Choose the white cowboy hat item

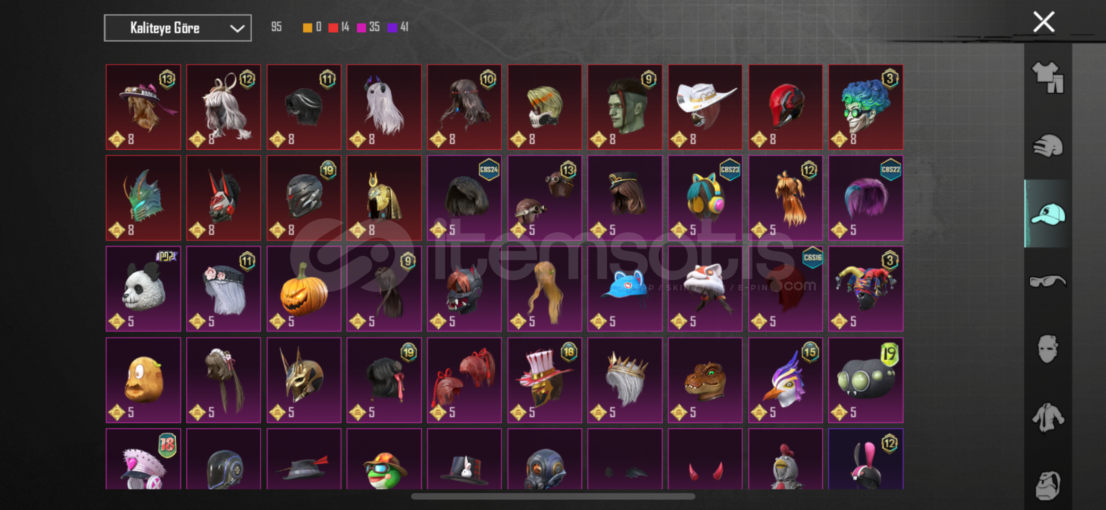click(x=705, y=107)
